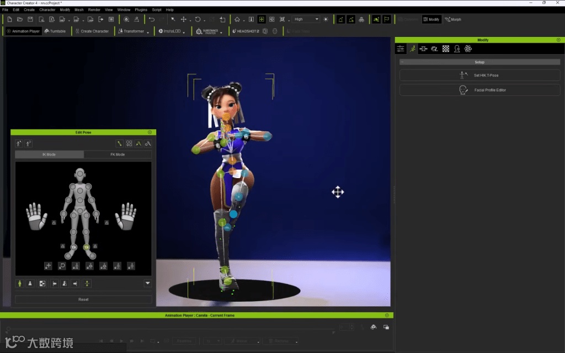Activate the Move tool in the main toolbar
565x353 pixels.
[183, 19]
